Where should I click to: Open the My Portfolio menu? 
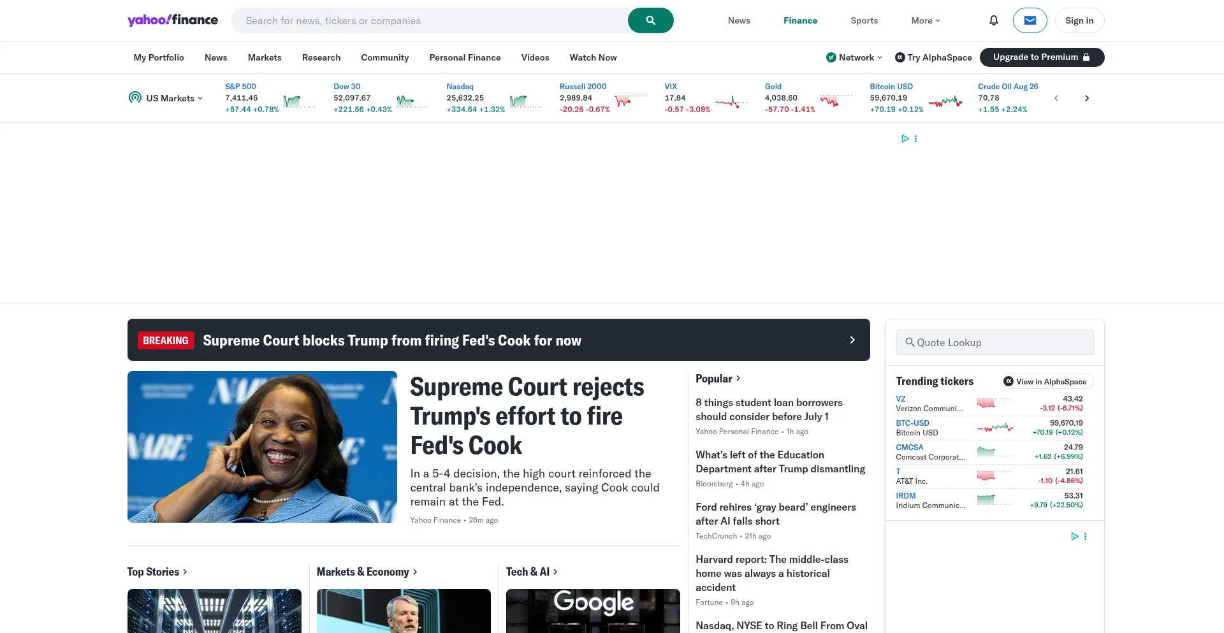pos(159,57)
